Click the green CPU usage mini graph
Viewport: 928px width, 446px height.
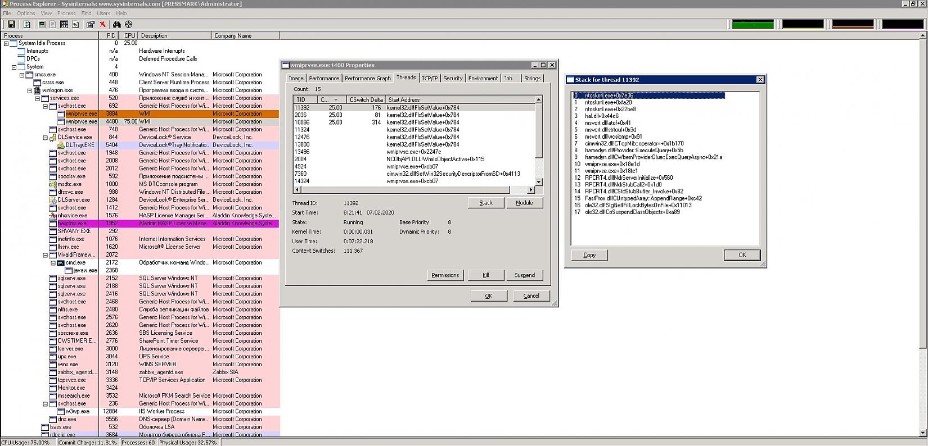pyautogui.click(x=753, y=24)
